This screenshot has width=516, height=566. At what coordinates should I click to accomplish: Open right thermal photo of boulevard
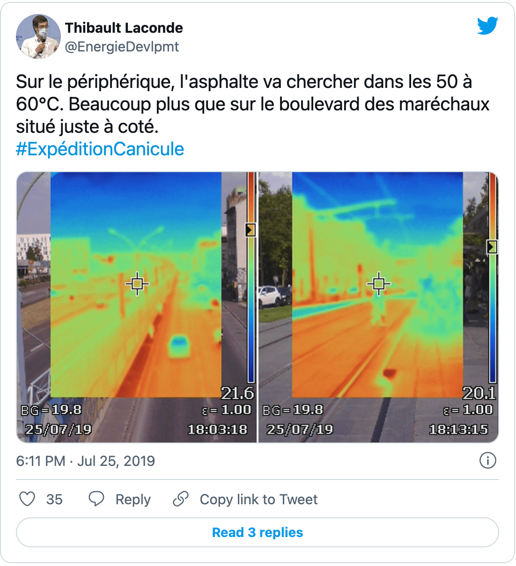pyautogui.click(x=378, y=307)
